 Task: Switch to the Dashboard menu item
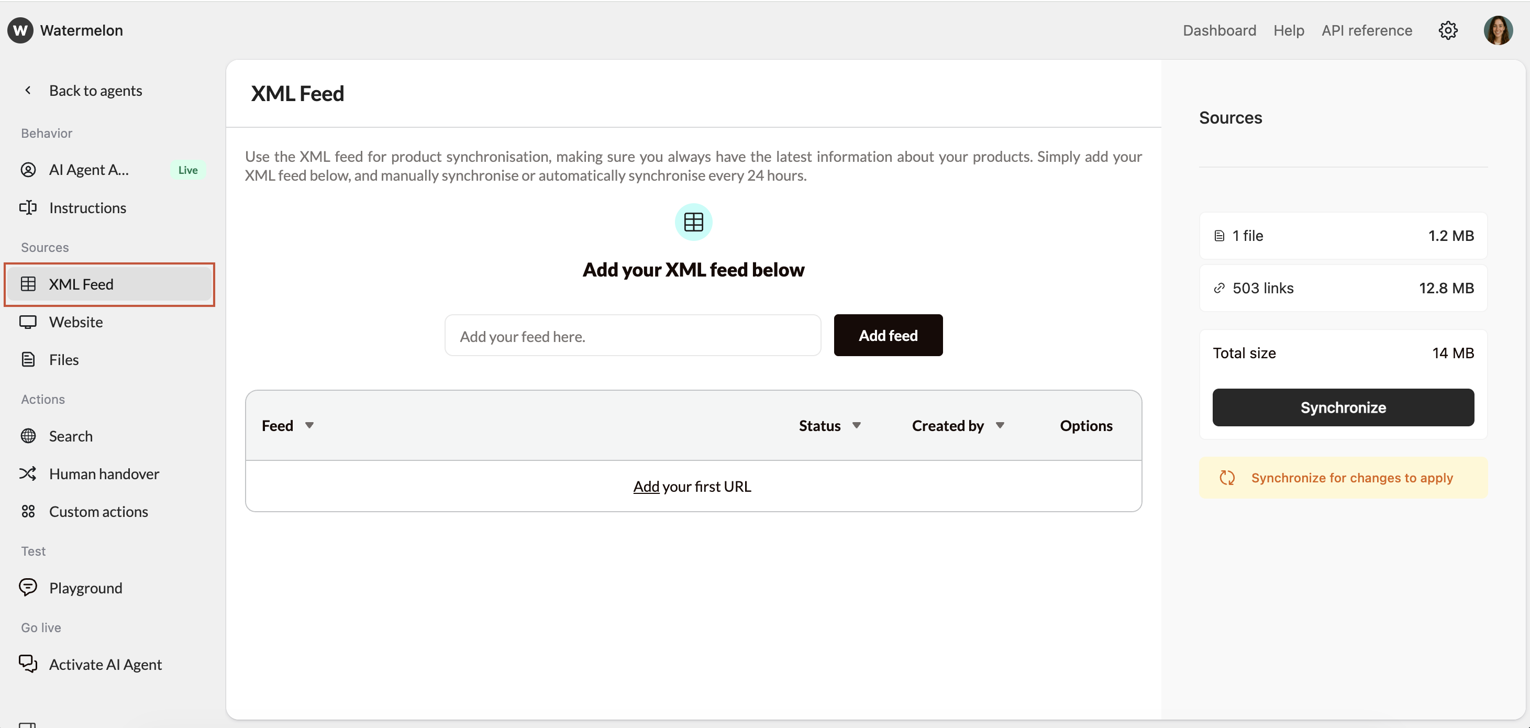[x=1219, y=30]
